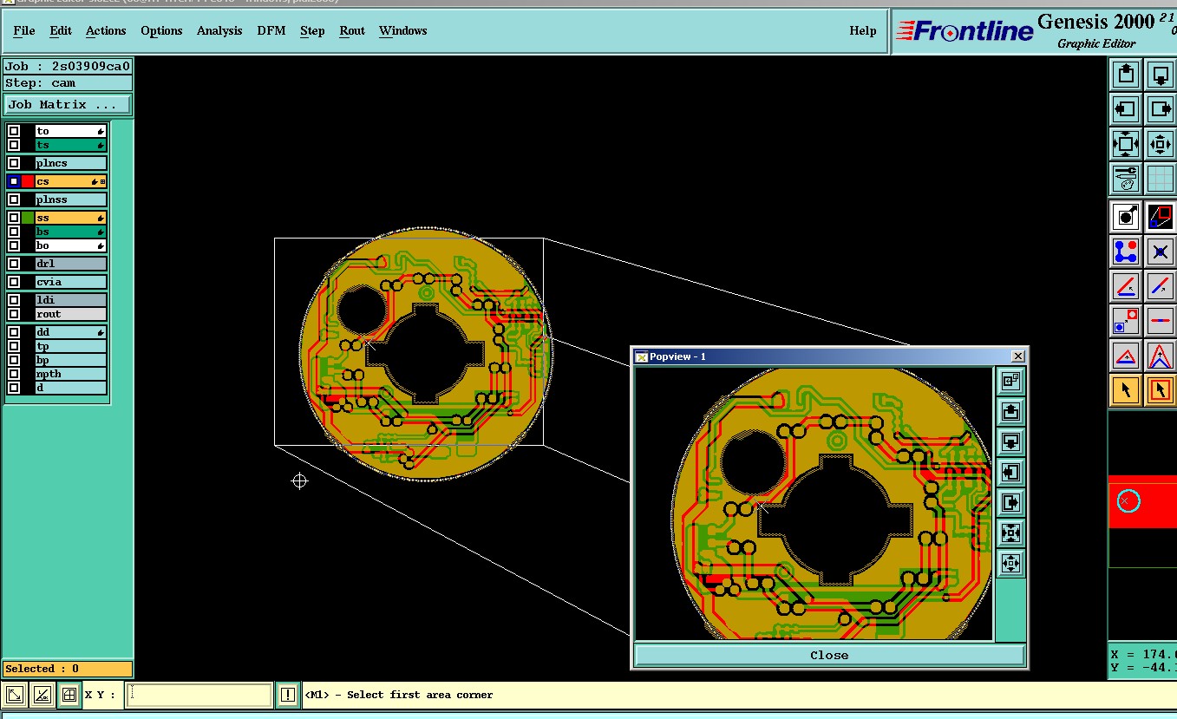Open the Options menu
1177x719 pixels.
pyautogui.click(x=161, y=30)
